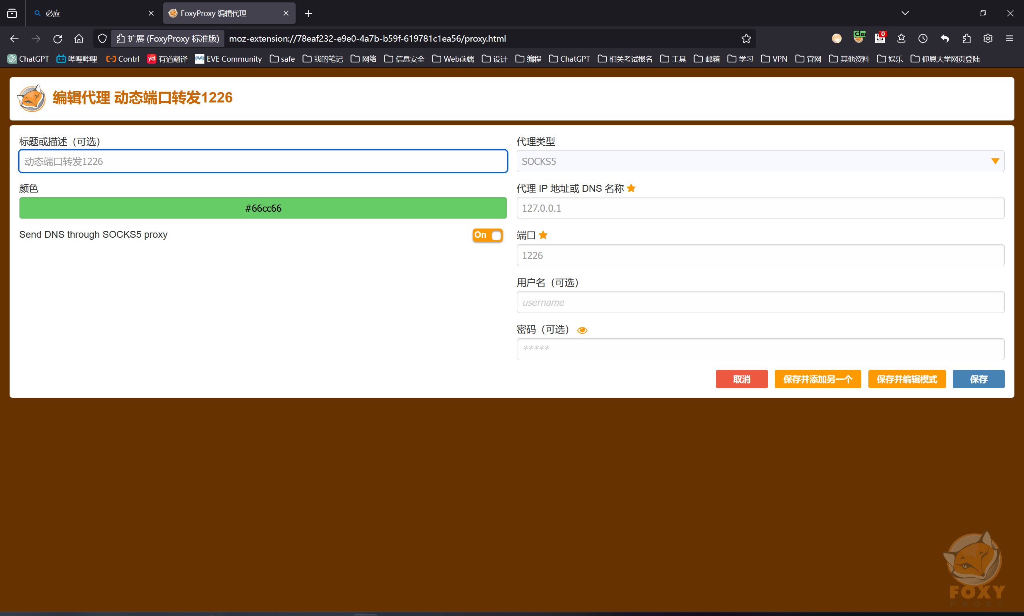Open the tab overview icon
Screen dimensions: 1024x616
(12, 13)
